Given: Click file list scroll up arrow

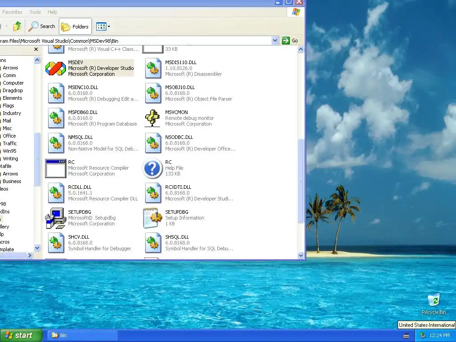Looking at the screenshot, I should pyautogui.click(x=301, y=49).
